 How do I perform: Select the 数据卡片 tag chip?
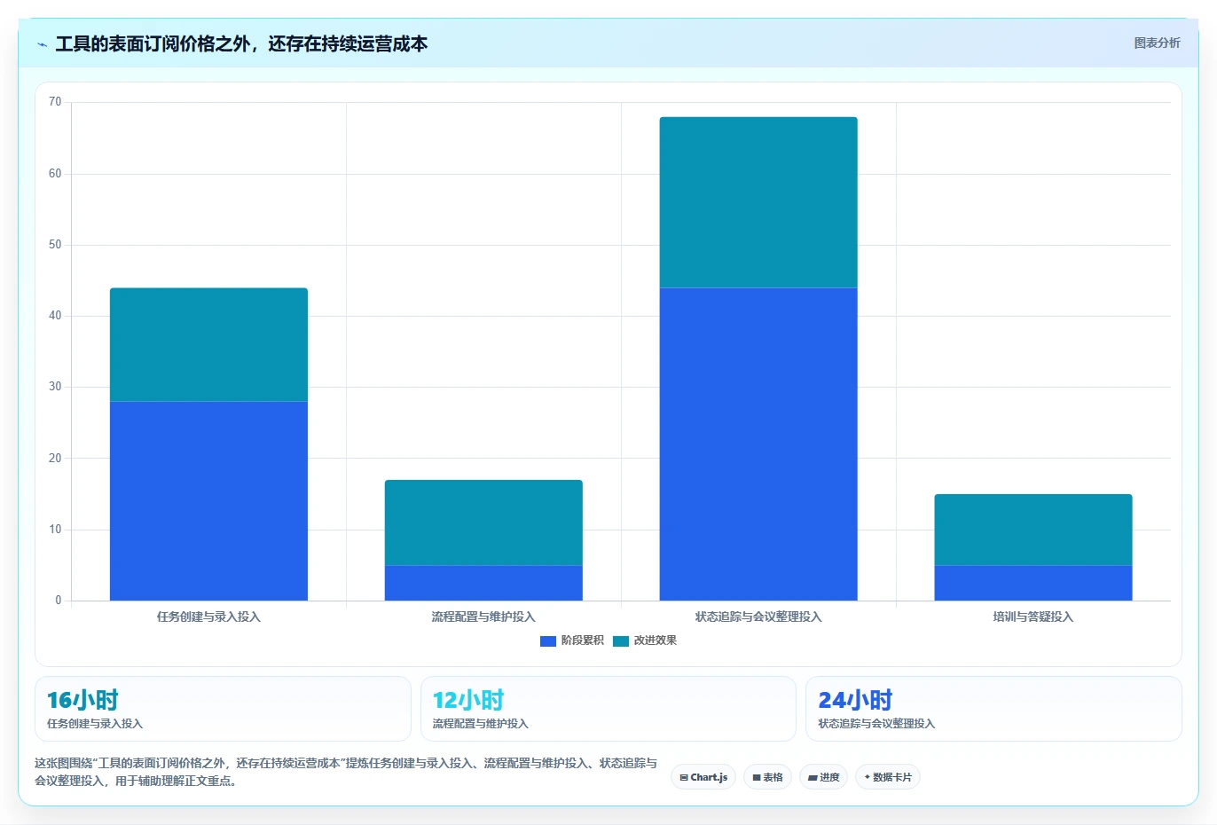click(x=888, y=777)
